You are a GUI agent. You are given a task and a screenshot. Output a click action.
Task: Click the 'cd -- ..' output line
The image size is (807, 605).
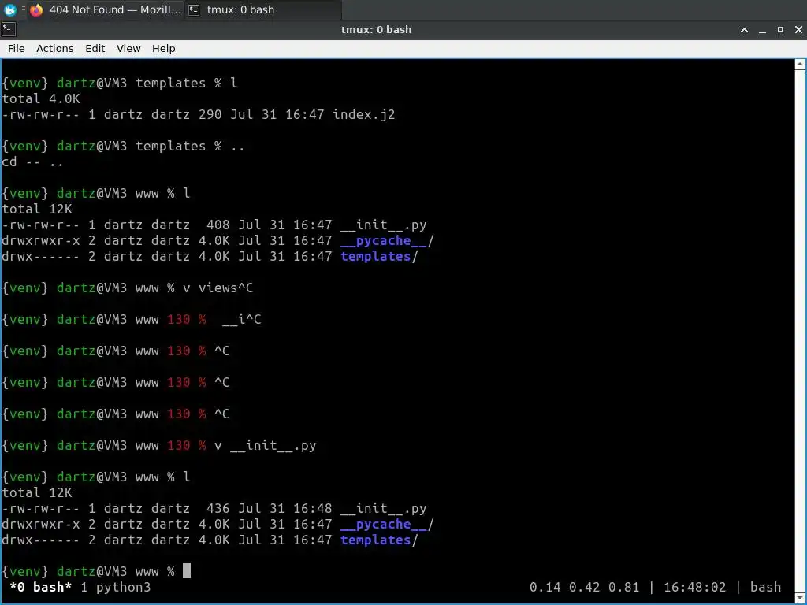click(32, 161)
